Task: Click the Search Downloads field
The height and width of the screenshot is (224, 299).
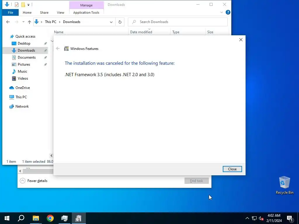Action: (178, 22)
